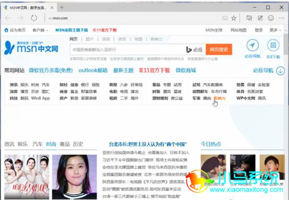Select the 影响力 search tab
Screen dimensions: 289x200
point(156,39)
